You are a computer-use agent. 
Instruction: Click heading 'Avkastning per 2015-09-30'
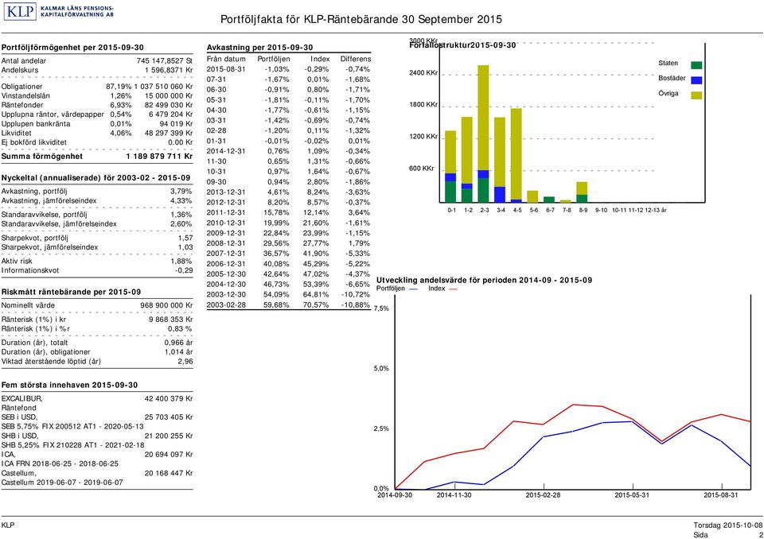pyautogui.click(x=259, y=47)
